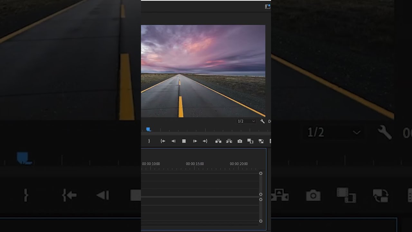Click the blue playhead in monitor ruler

[148, 129]
